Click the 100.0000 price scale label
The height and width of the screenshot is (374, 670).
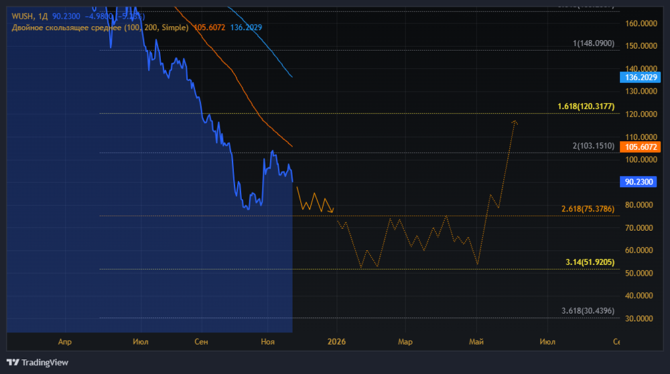[641, 159]
